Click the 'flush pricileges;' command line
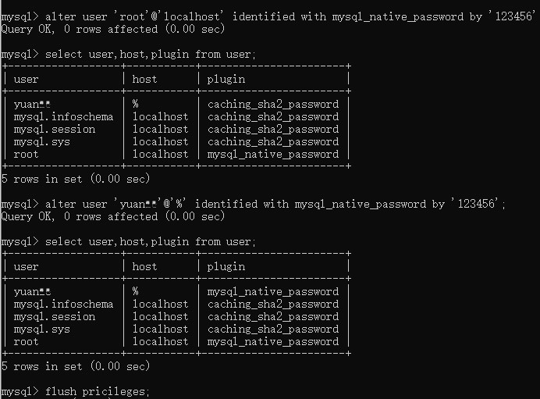The image size is (540, 399). coord(76,391)
